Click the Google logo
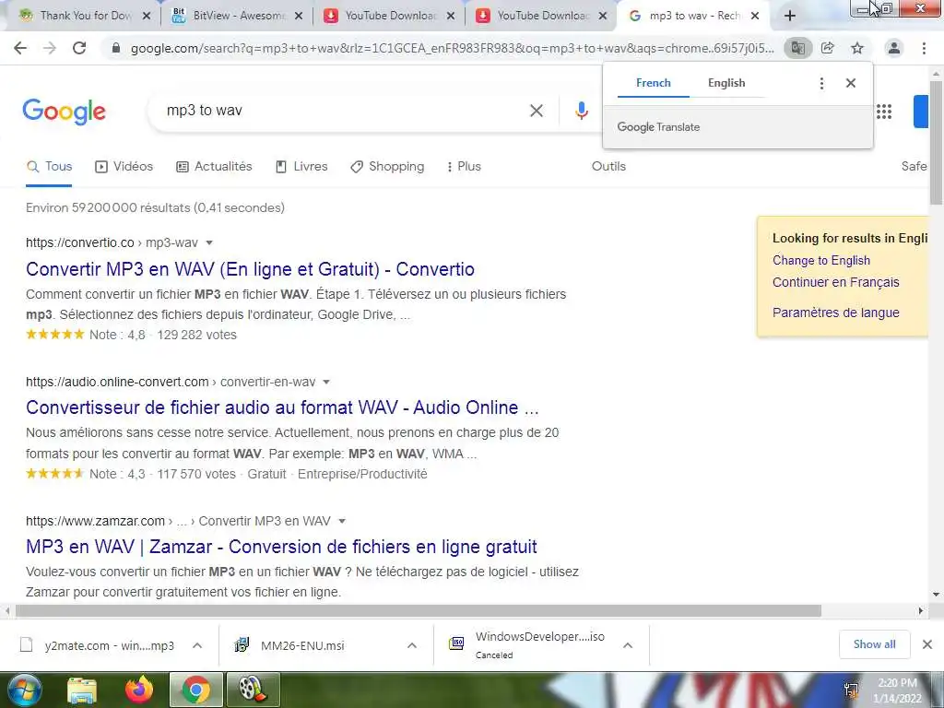 click(x=64, y=112)
